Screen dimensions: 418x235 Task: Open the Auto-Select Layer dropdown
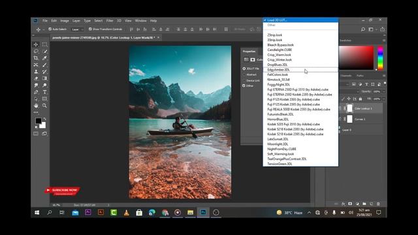(x=77, y=29)
